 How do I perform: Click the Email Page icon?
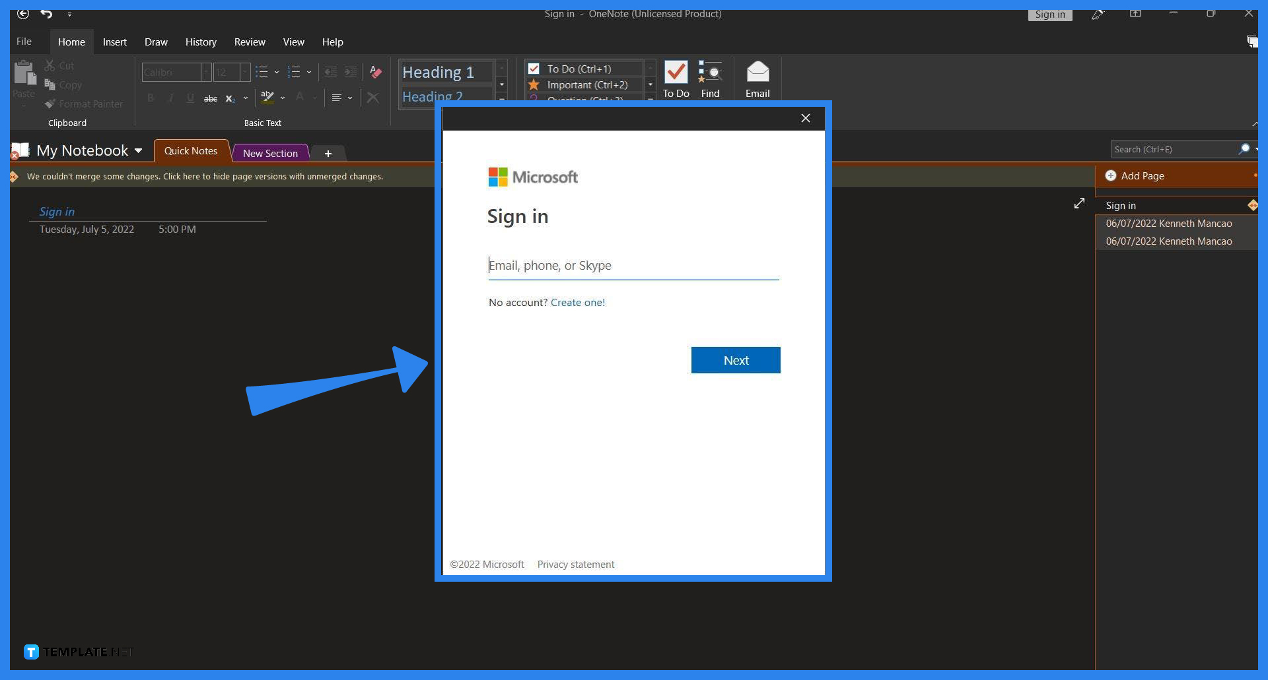tap(757, 78)
